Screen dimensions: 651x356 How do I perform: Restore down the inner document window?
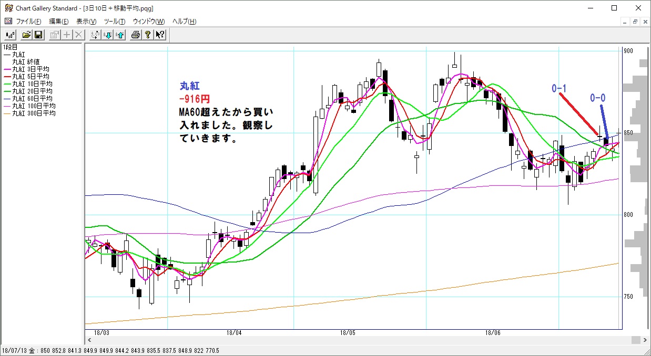click(635, 22)
